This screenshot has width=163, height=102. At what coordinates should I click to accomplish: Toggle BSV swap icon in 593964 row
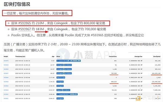click(142, 86)
